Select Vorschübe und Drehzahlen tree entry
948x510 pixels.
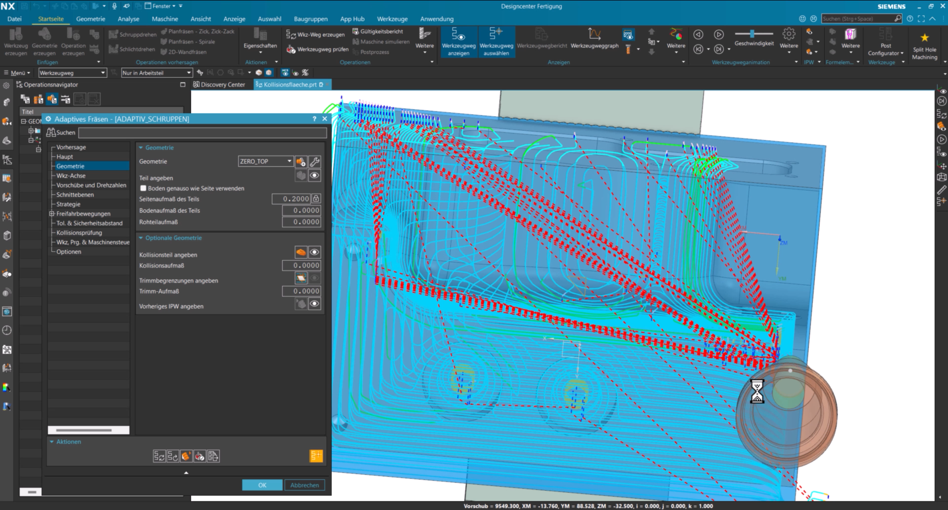click(x=91, y=185)
